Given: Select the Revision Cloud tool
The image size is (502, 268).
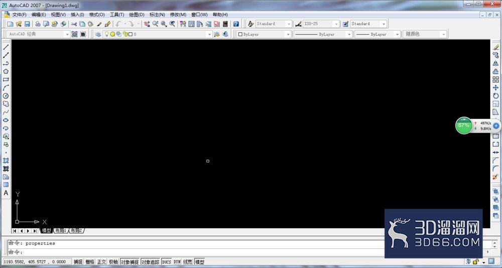Looking at the screenshot, I should point(6,104).
